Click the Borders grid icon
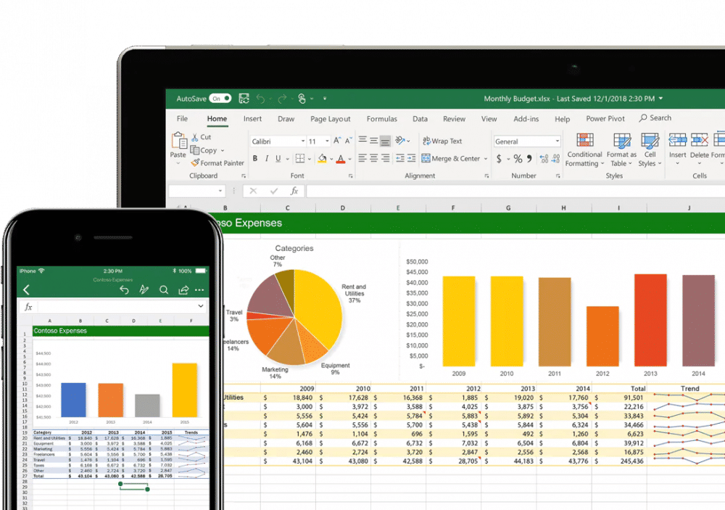 300,158
